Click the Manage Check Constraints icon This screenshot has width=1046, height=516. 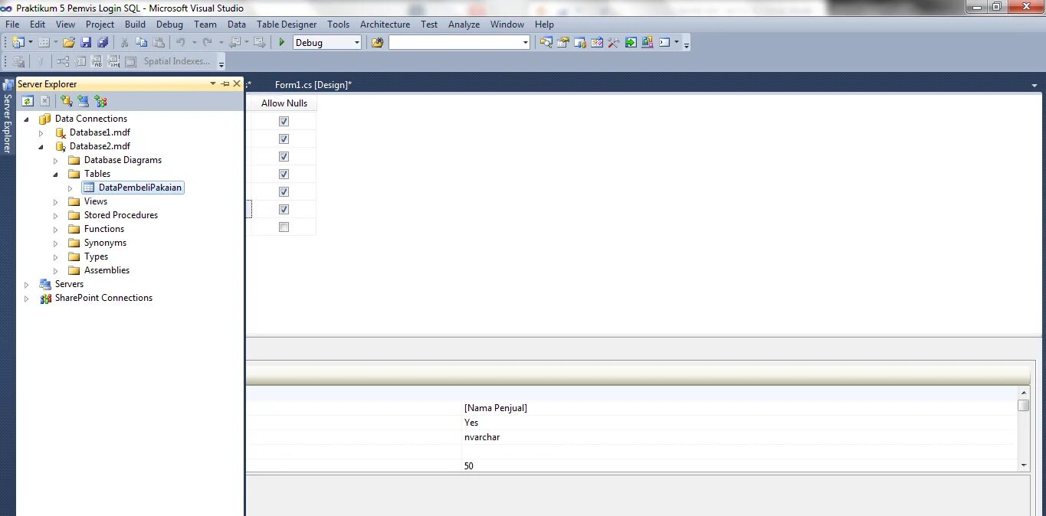coord(130,61)
